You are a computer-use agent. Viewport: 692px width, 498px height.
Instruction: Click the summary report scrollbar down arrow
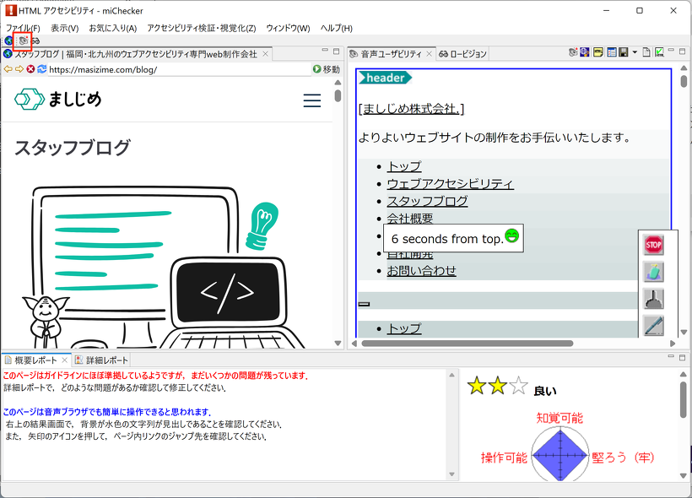pos(451,474)
